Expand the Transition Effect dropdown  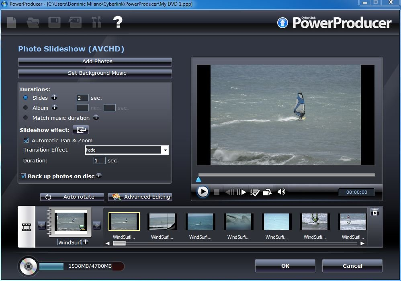[164, 150]
